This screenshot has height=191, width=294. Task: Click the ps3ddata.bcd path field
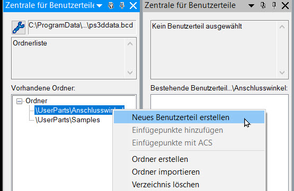(x=82, y=28)
